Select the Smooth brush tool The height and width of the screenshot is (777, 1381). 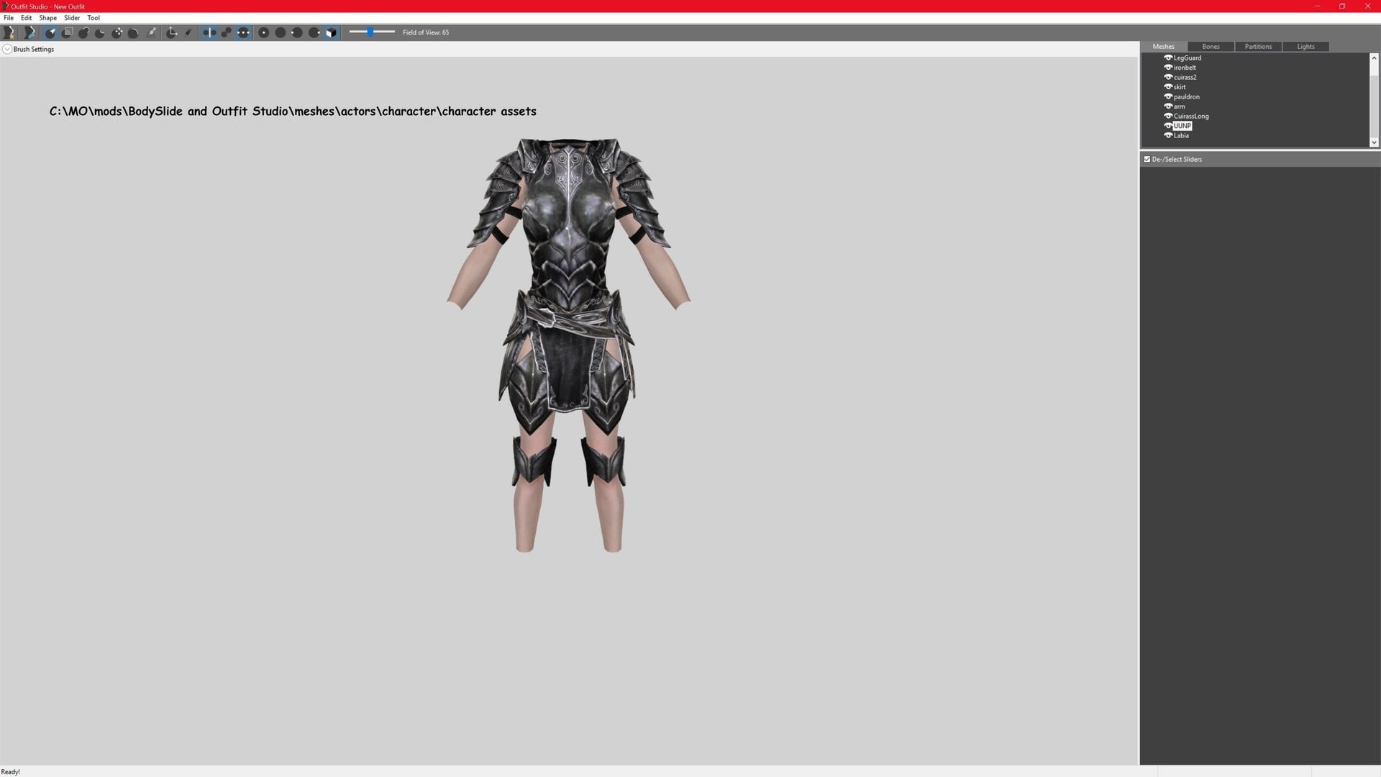pos(134,32)
